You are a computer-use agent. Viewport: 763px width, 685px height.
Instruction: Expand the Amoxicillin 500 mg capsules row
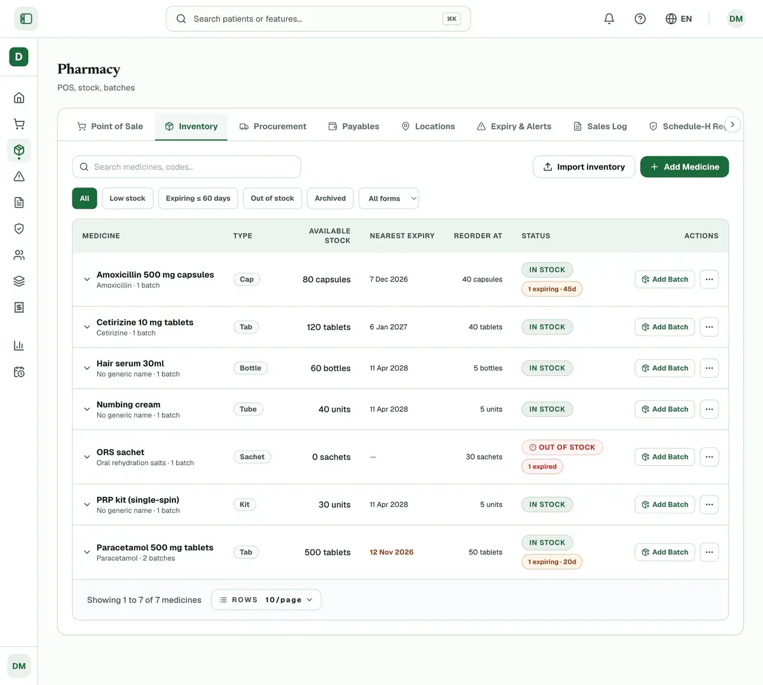tap(87, 280)
